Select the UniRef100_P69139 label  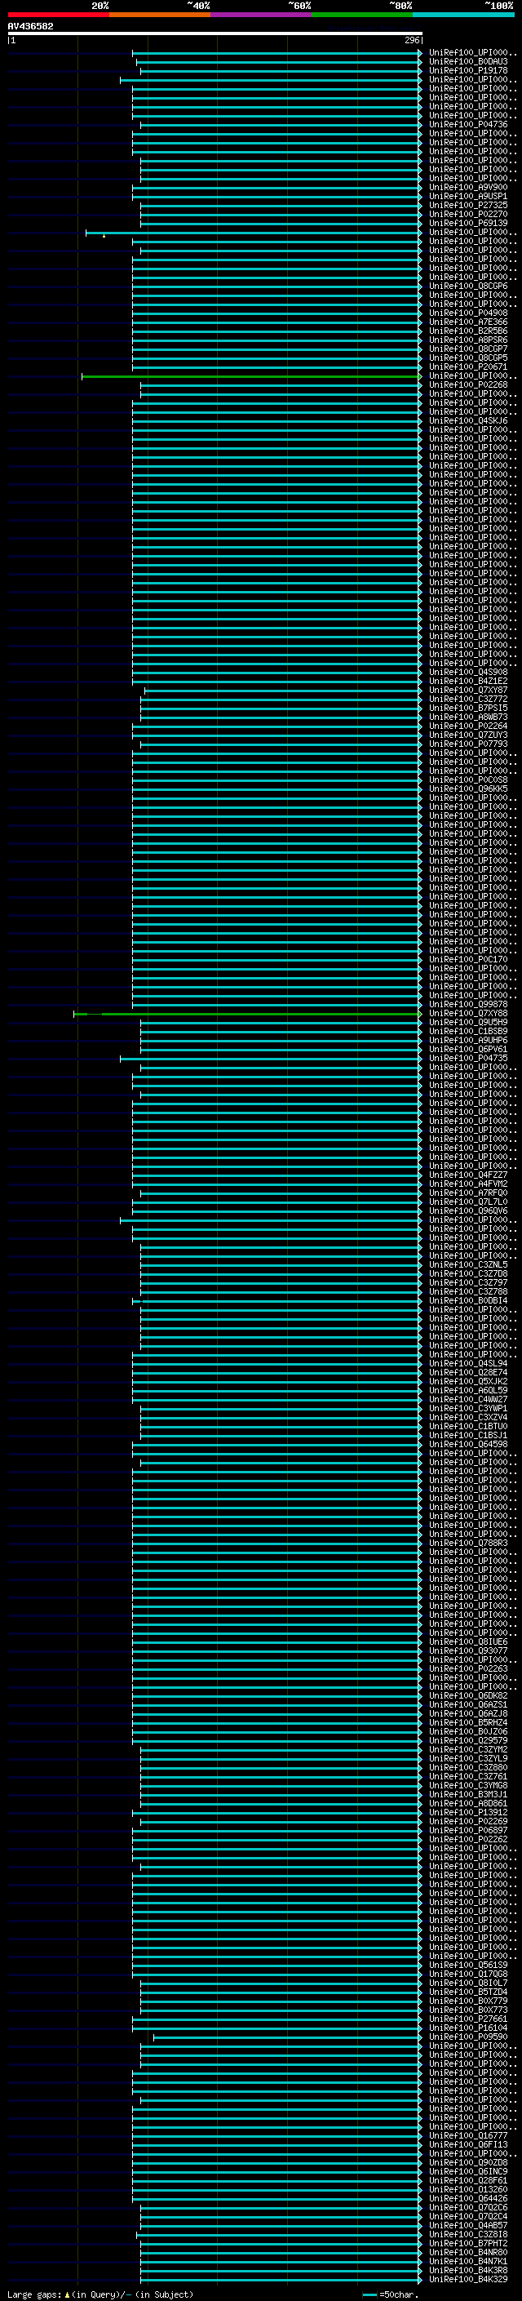[x=468, y=224]
